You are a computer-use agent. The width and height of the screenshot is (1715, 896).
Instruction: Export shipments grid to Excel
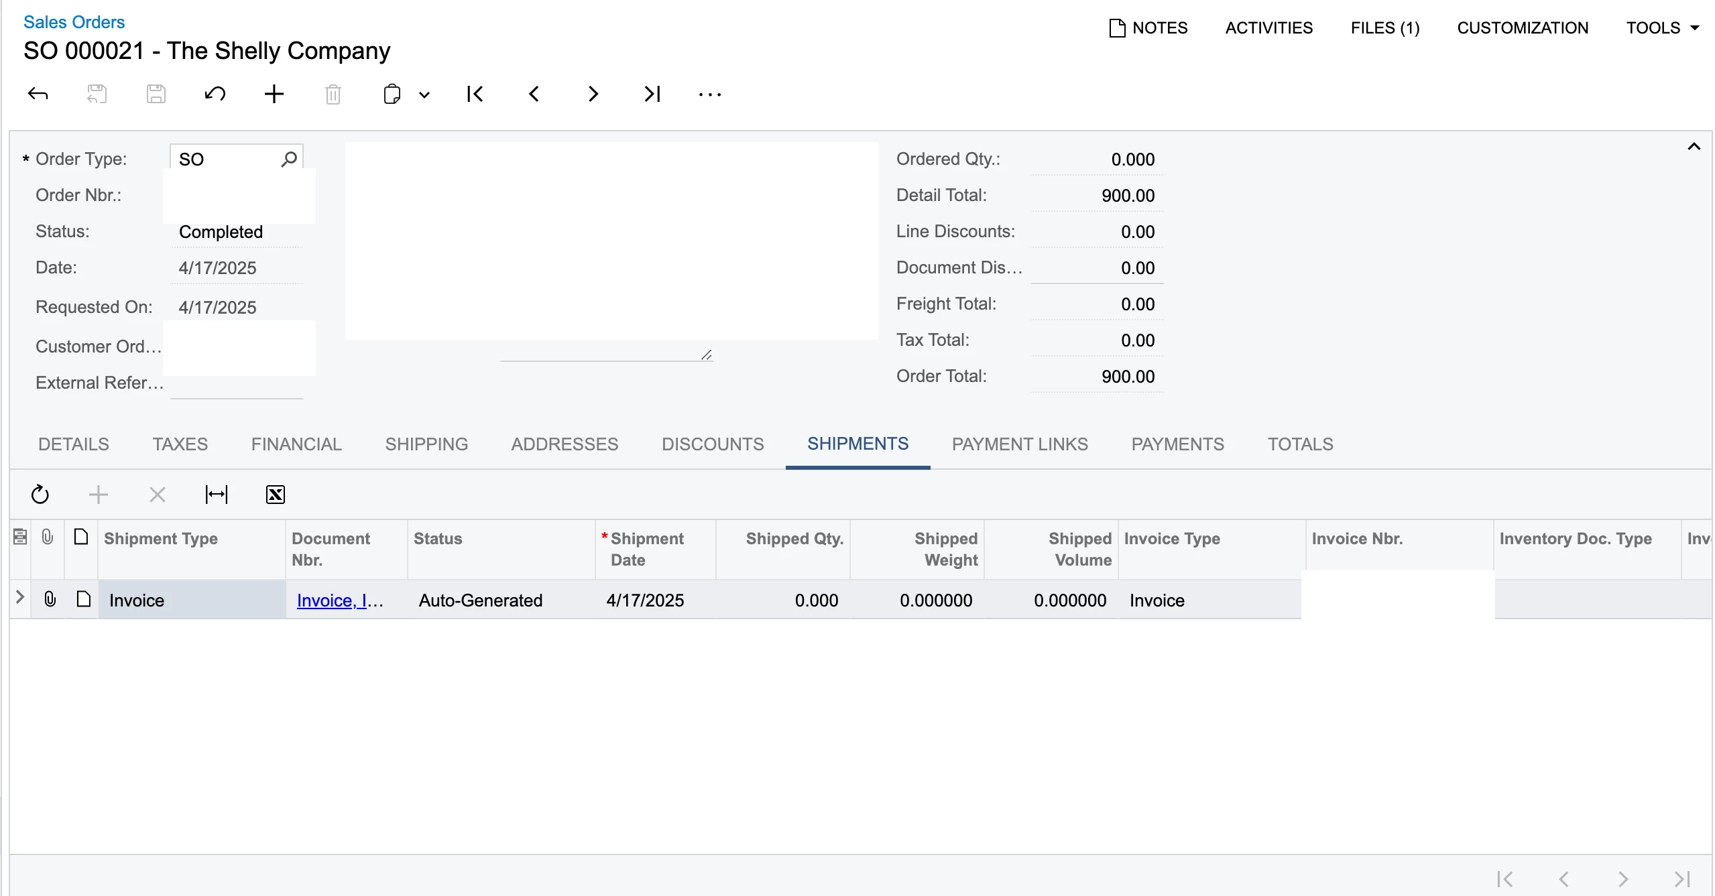[275, 495]
